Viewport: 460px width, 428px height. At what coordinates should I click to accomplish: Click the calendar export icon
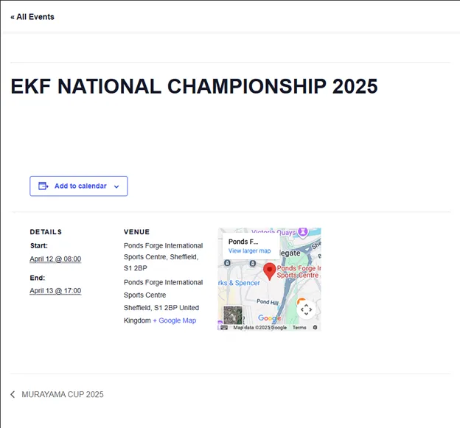point(43,186)
